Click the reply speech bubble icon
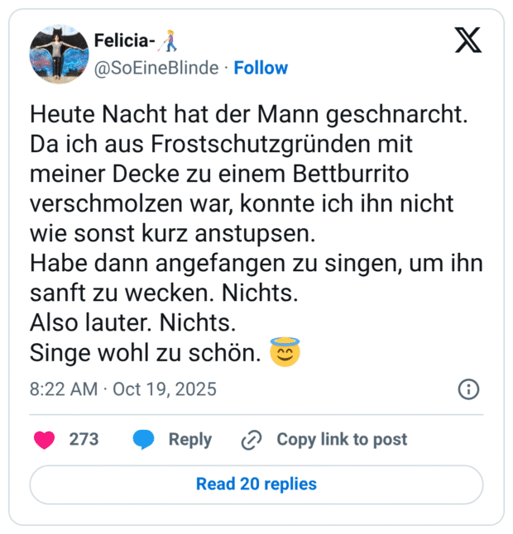 (144, 440)
